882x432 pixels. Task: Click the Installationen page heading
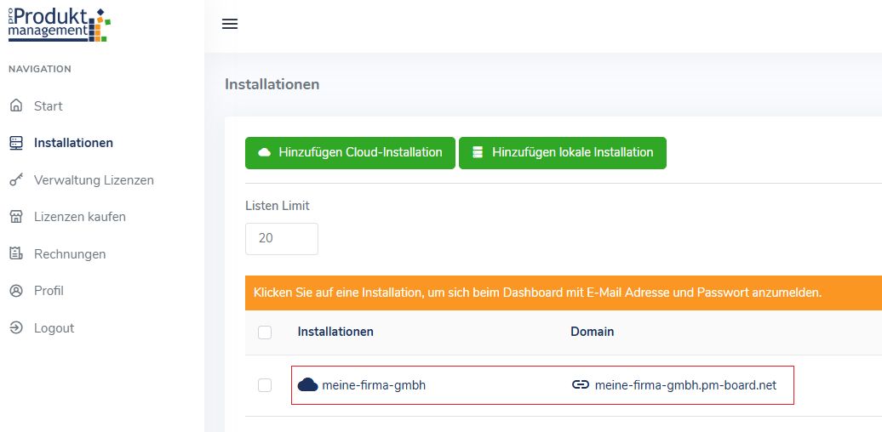(272, 84)
